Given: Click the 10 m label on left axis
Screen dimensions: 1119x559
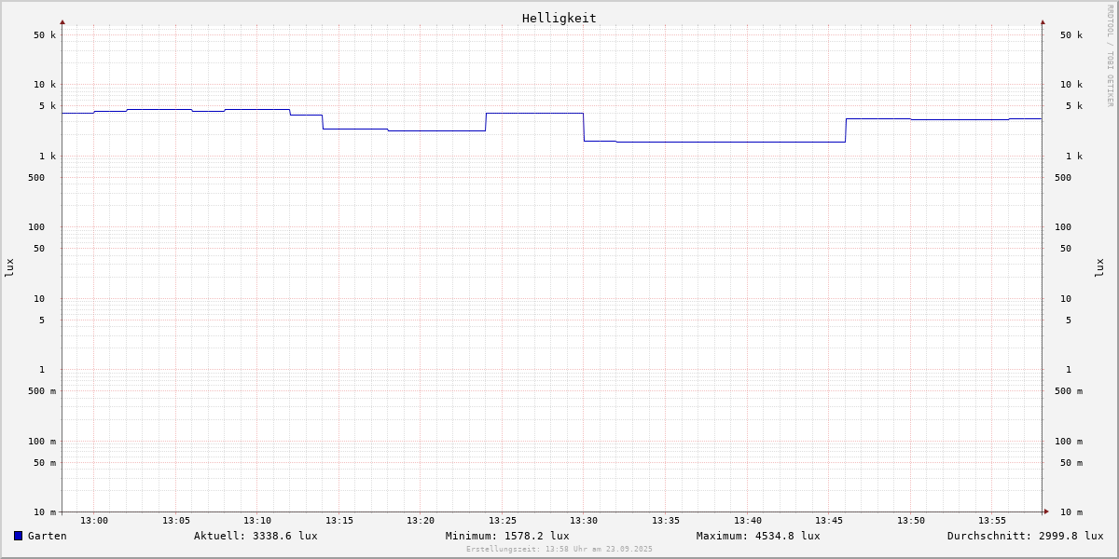Looking at the screenshot, I should tap(45, 512).
